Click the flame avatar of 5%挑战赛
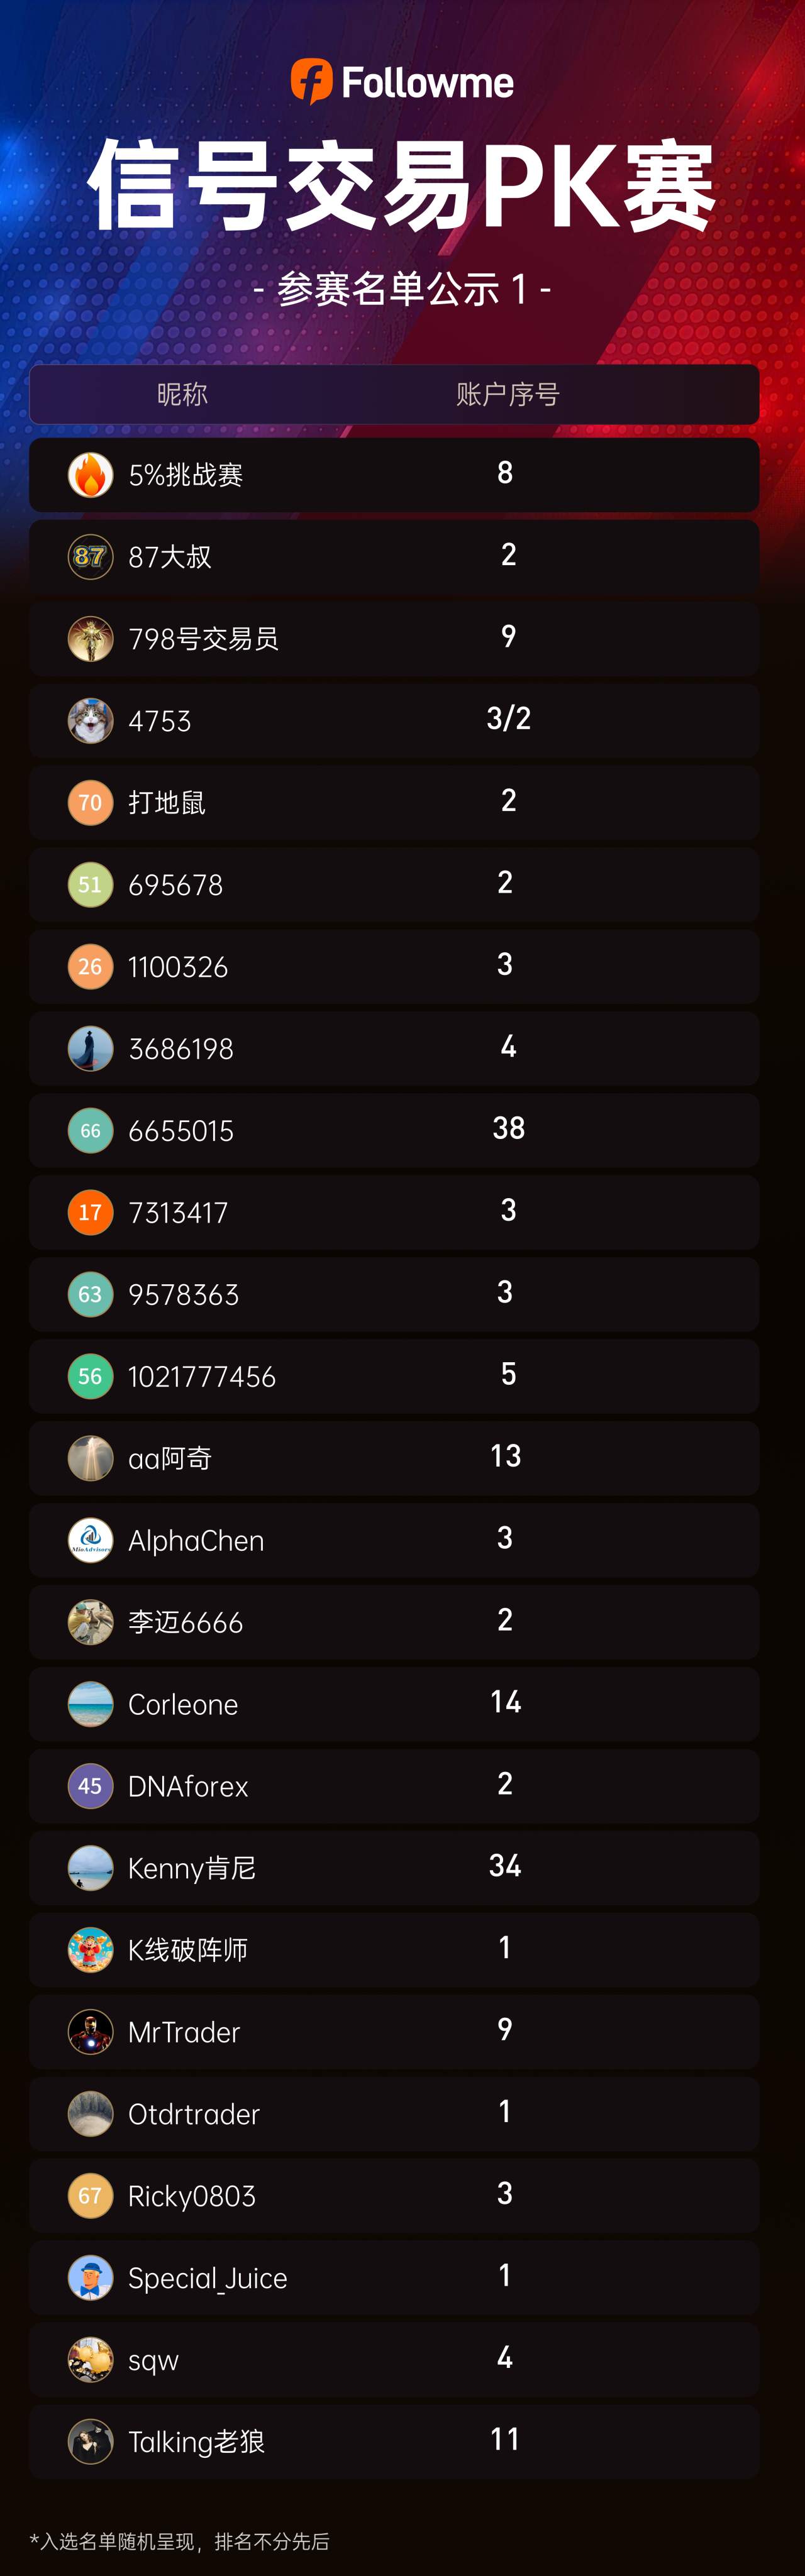805x2576 pixels. pyautogui.click(x=90, y=475)
